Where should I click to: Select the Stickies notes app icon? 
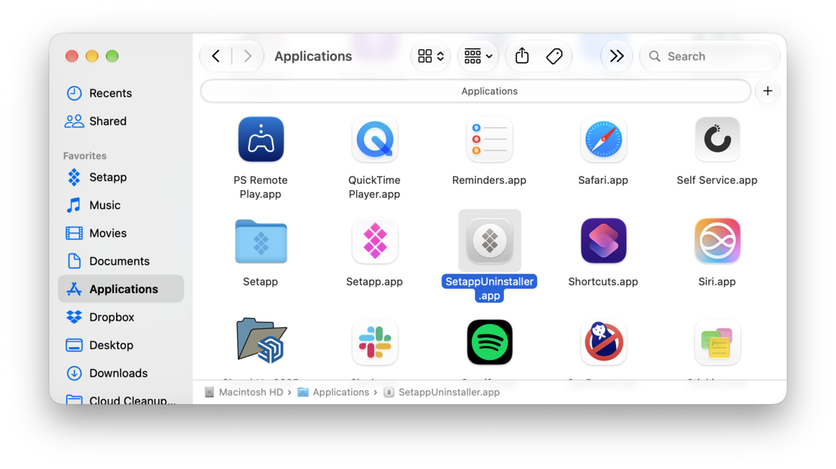pos(717,342)
